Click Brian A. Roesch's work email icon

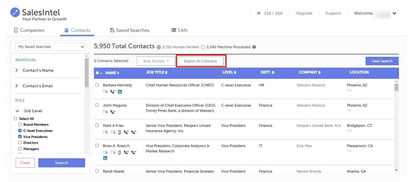[106, 152]
